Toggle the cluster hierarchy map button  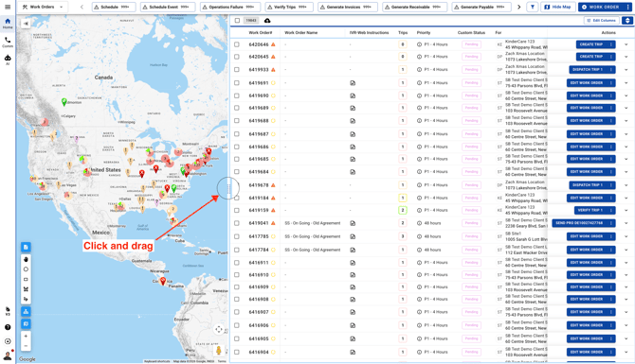(x=26, y=311)
